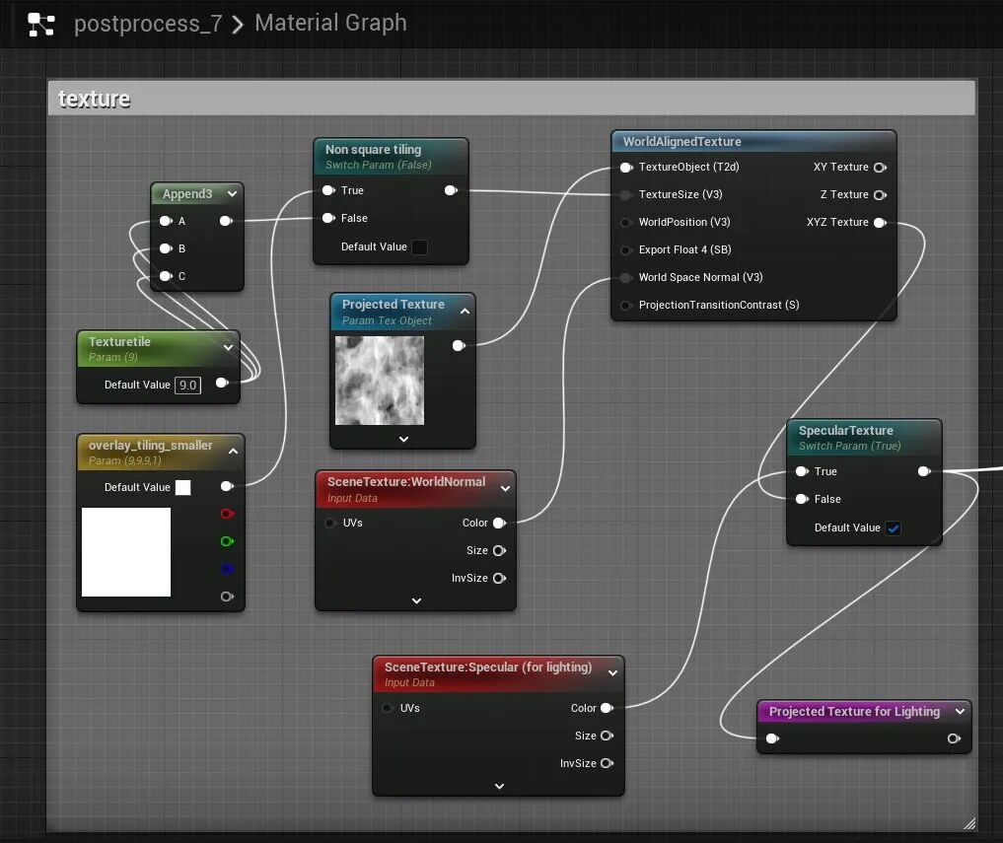Click the comment box resize handle corner
The height and width of the screenshot is (843, 1003).
tap(969, 823)
